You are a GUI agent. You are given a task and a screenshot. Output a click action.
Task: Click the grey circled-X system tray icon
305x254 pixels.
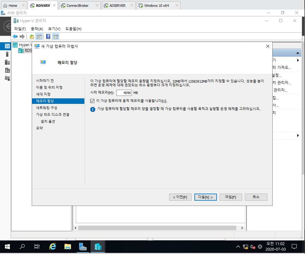[260, 247]
